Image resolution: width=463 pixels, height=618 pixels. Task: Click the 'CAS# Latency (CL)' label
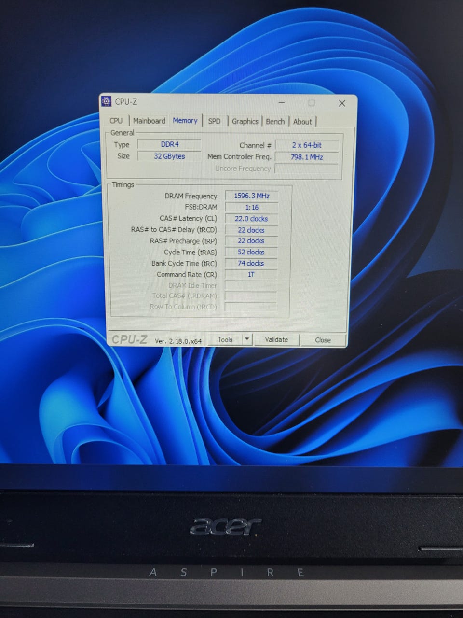(189, 218)
